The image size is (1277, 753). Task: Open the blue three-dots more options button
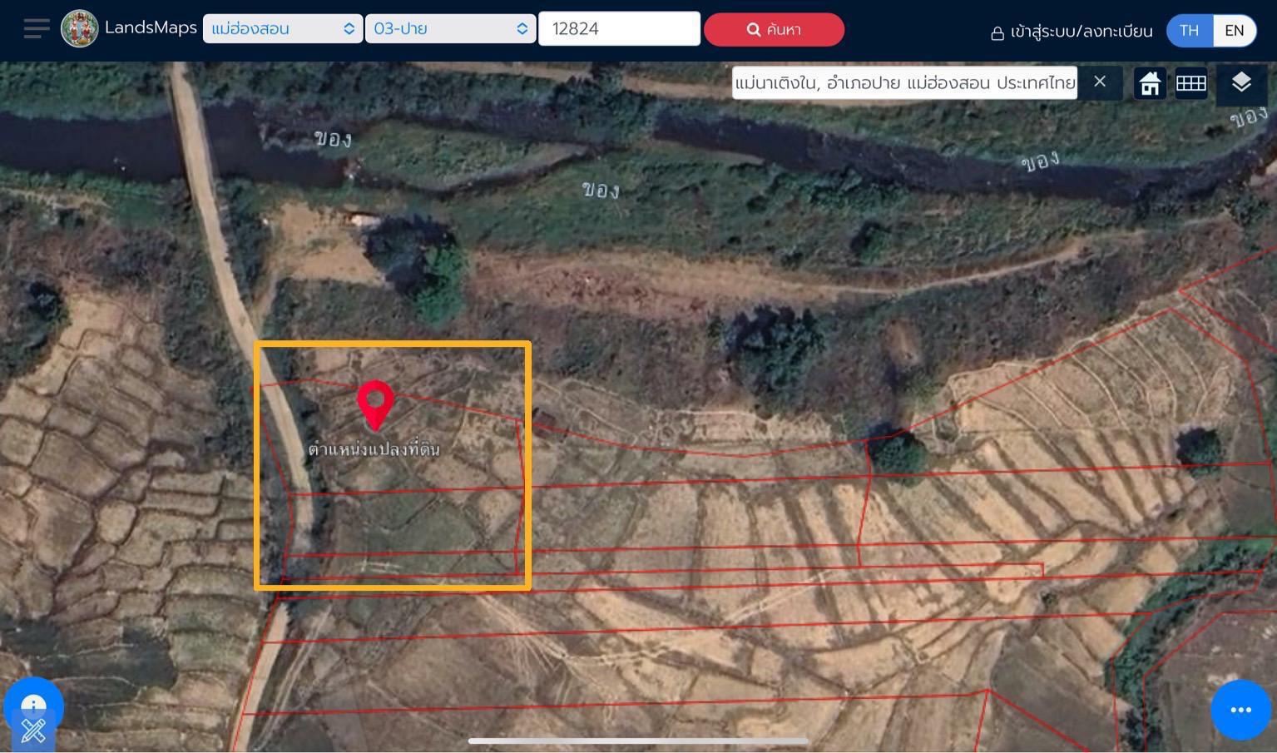click(x=1240, y=710)
